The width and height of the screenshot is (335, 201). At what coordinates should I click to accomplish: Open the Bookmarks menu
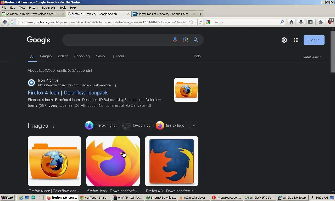tap(49, 8)
